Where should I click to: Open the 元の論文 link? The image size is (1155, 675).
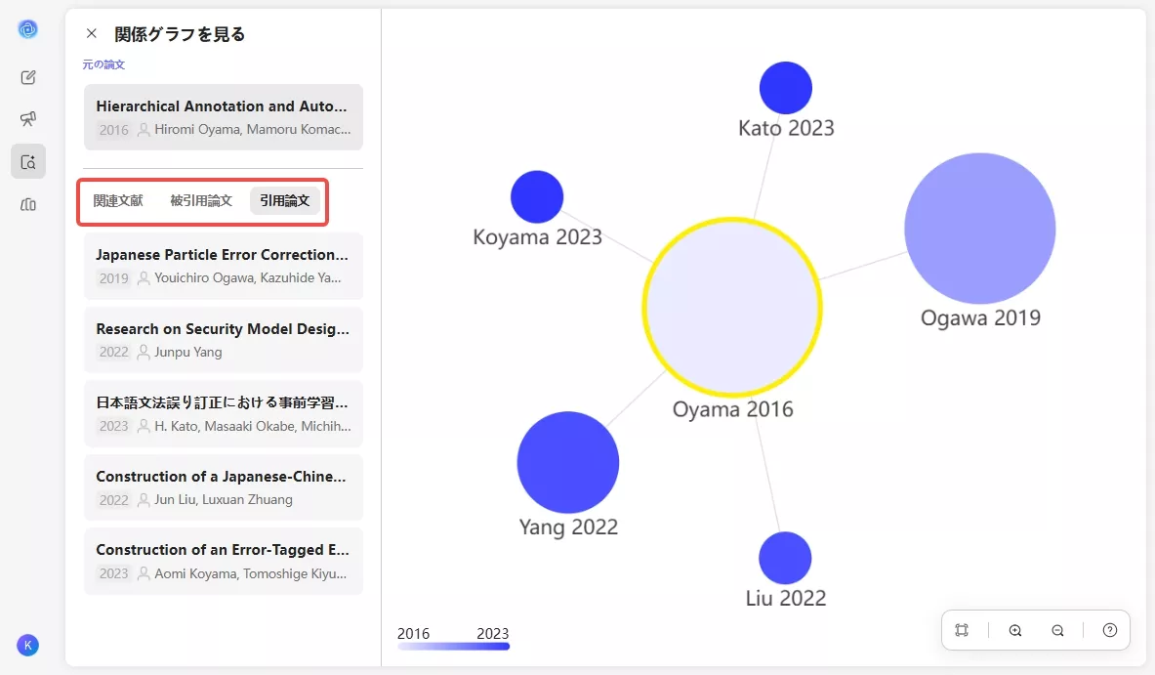tap(103, 64)
